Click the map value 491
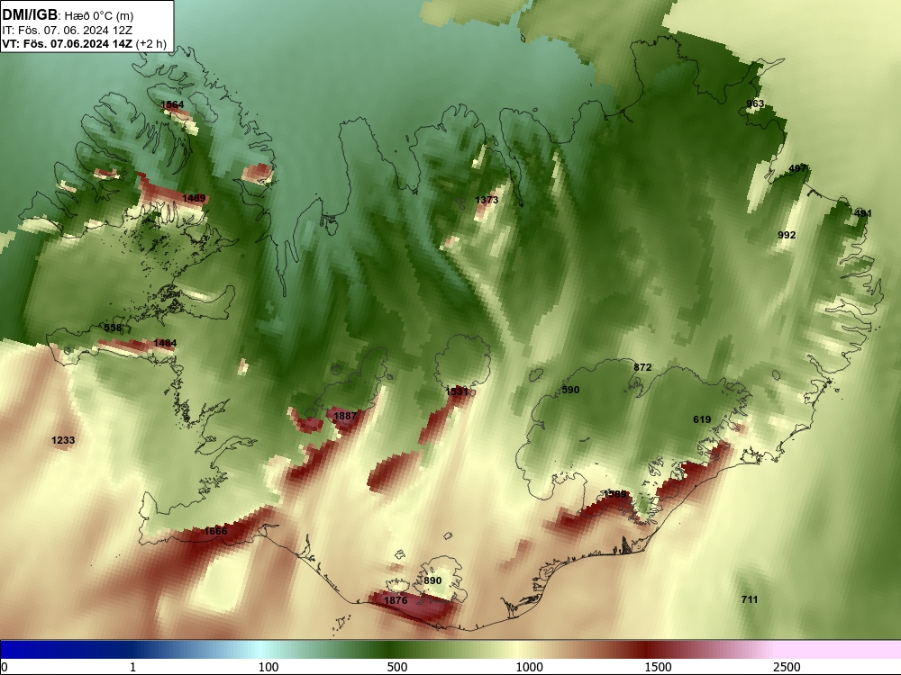The image size is (901, 675). (x=862, y=213)
